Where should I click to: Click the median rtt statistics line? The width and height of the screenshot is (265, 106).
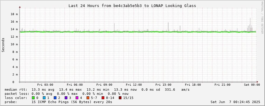97,90
